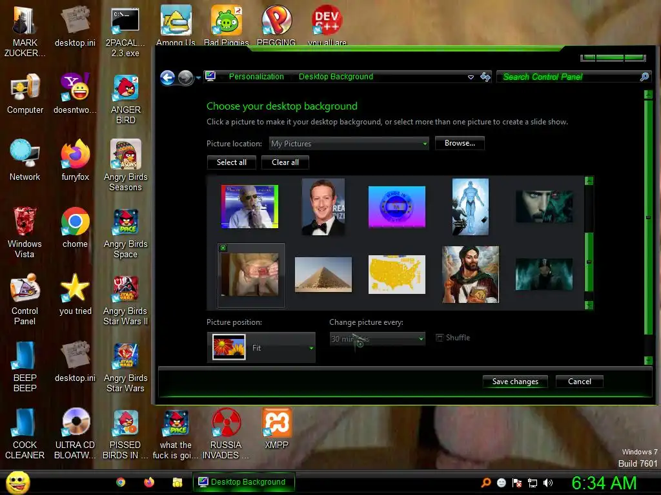Image resolution: width=661 pixels, height=495 pixels.
Task: Open the folder Explorer icon on the taskbar
Action: [177, 482]
